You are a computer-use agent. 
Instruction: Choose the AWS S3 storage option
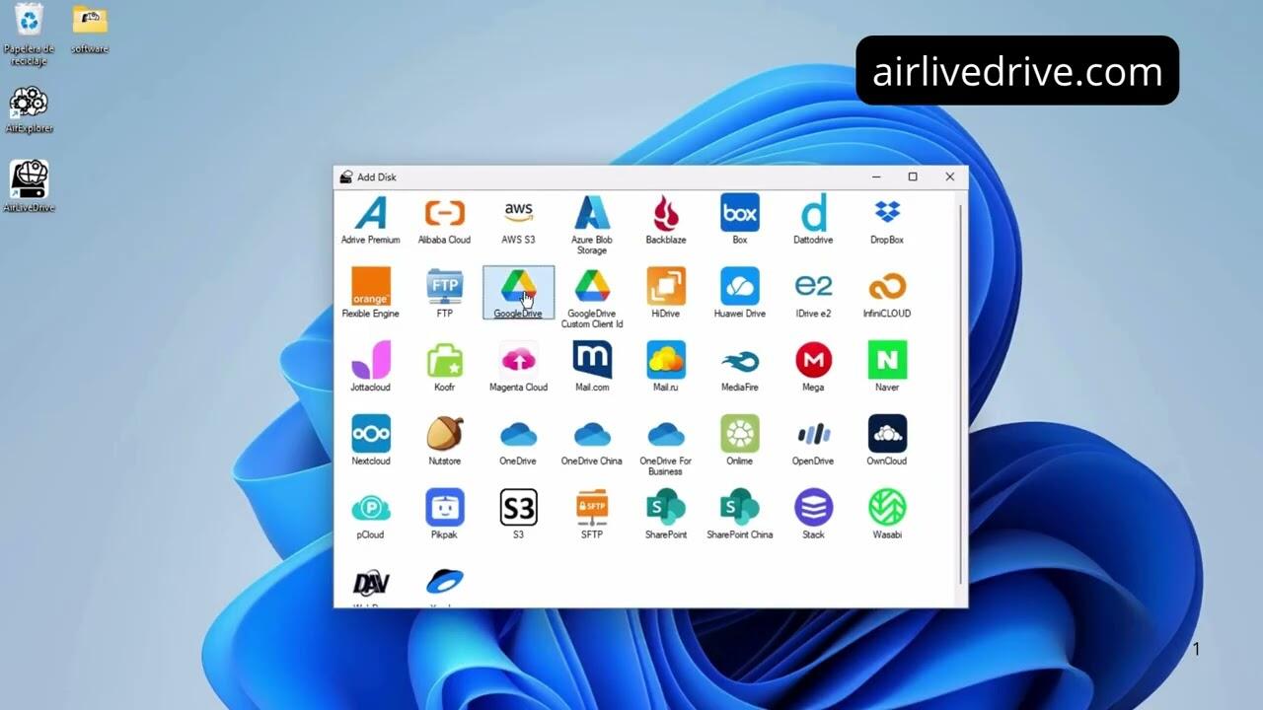coord(518,214)
